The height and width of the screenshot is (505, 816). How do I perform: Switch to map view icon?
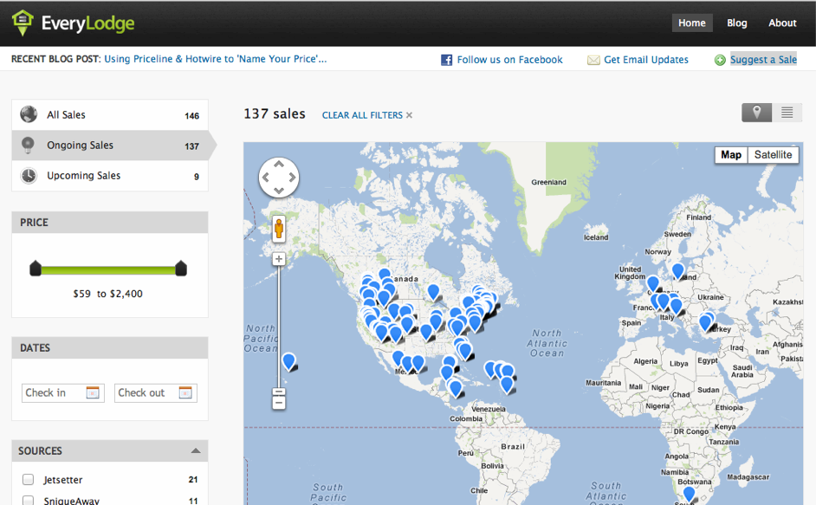756,113
